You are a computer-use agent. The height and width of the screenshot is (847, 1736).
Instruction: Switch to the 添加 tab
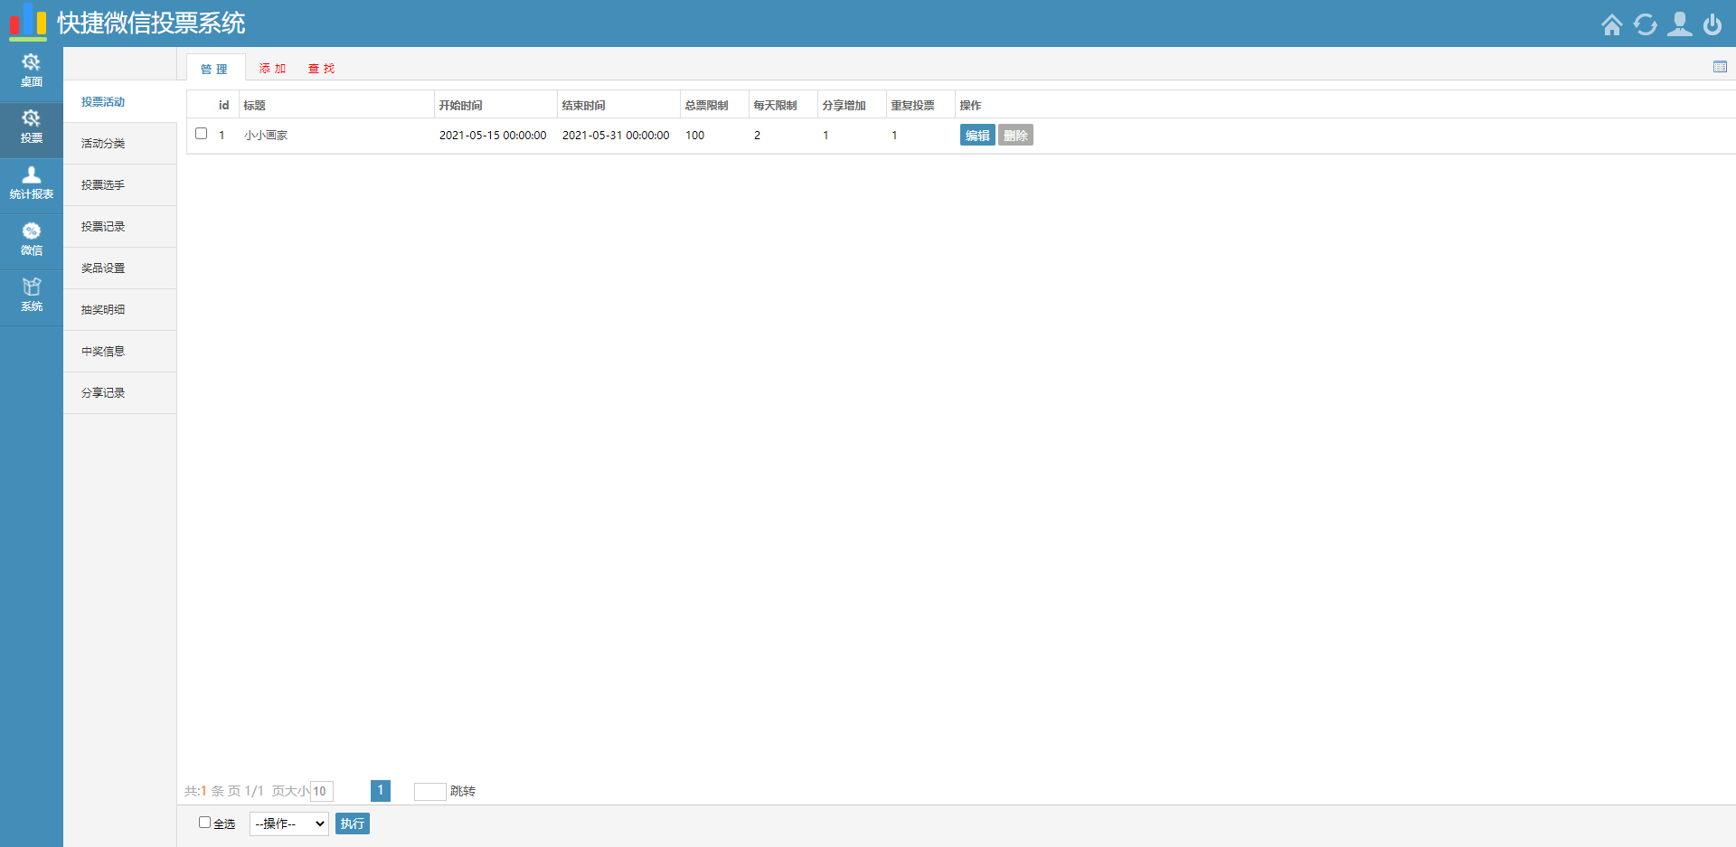tap(272, 69)
